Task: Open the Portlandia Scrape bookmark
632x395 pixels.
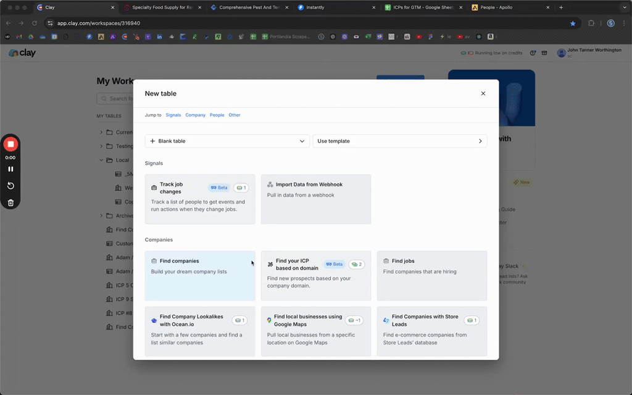Action: coord(286,36)
